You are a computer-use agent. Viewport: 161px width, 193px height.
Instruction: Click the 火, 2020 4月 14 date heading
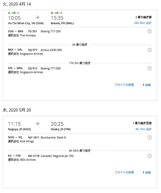click(x=17, y=4)
